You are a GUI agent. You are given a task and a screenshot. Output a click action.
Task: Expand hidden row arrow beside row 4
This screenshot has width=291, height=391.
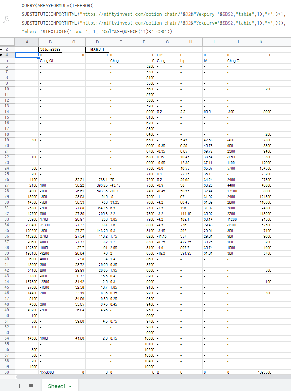point(1,55)
